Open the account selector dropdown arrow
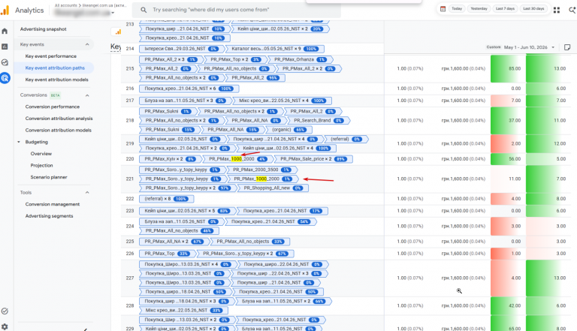 113,13
